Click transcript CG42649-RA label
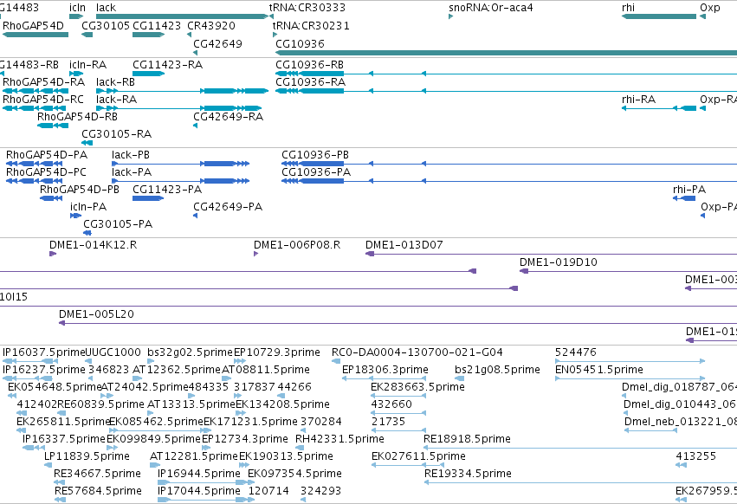737x504 pixels. (x=228, y=117)
